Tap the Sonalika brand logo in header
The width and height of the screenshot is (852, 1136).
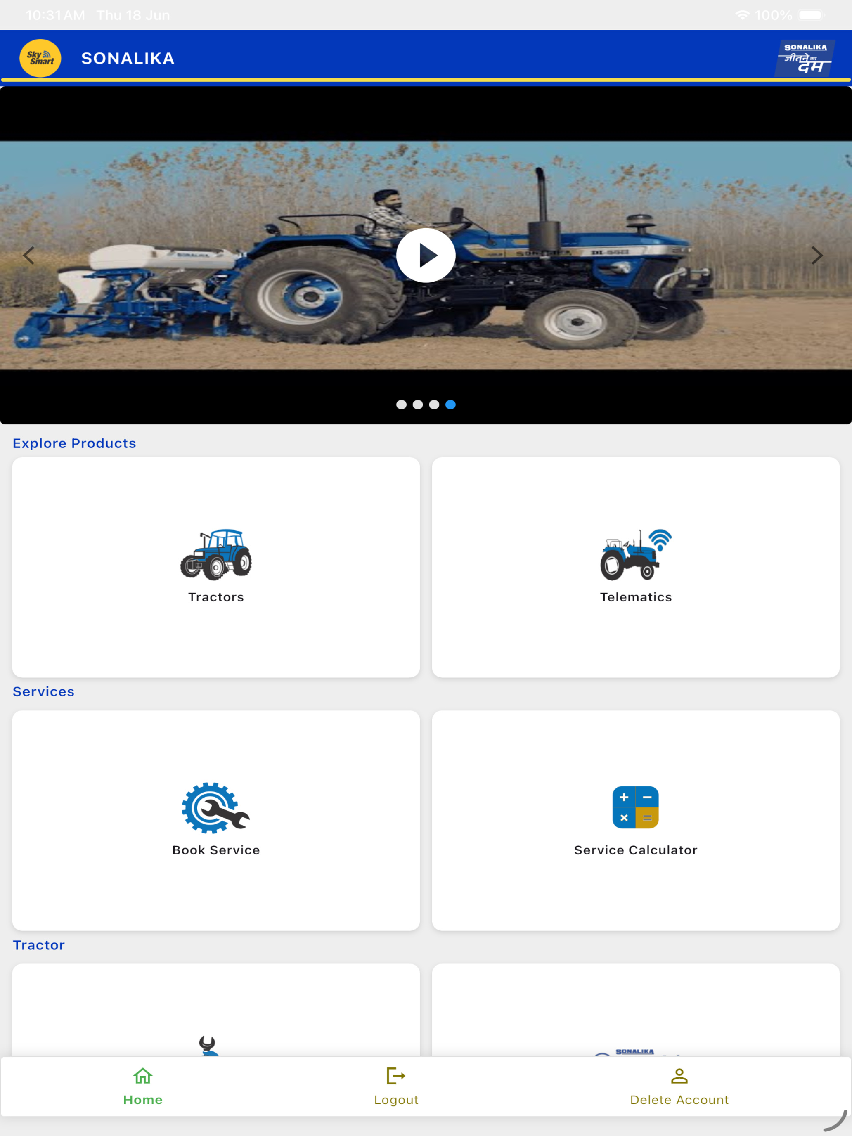click(805, 58)
